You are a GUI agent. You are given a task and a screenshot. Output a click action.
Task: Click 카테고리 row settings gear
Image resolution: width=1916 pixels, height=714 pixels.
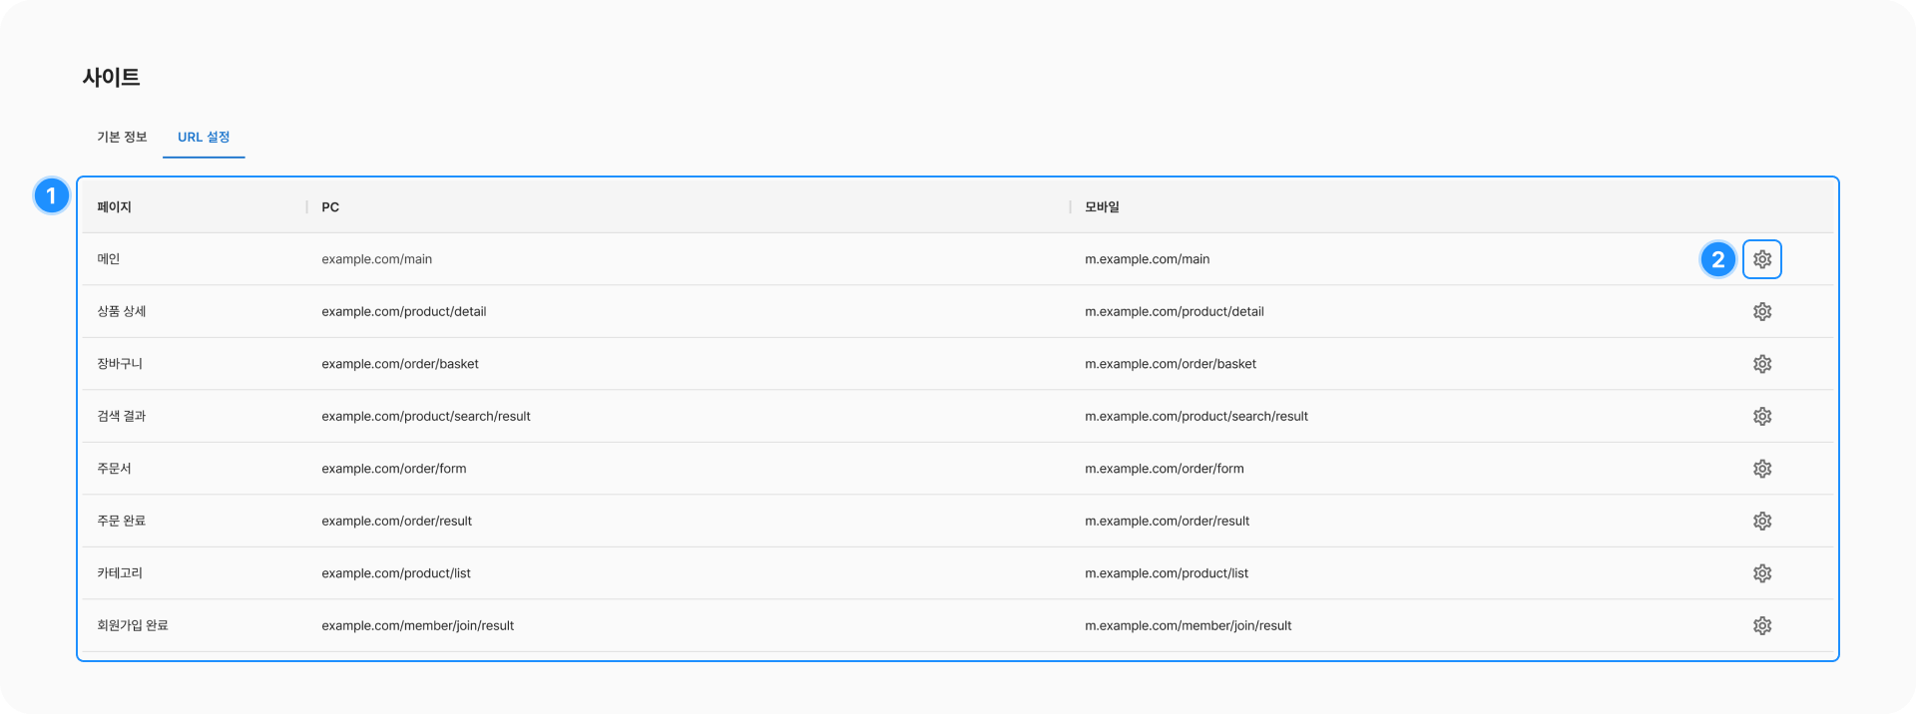pyautogui.click(x=1761, y=573)
